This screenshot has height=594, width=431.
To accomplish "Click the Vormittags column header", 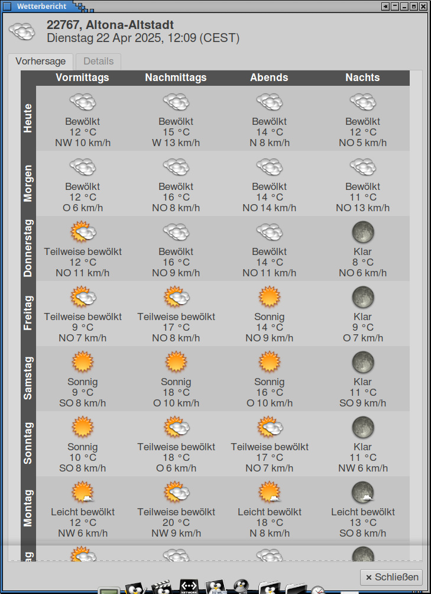I will point(82,78).
